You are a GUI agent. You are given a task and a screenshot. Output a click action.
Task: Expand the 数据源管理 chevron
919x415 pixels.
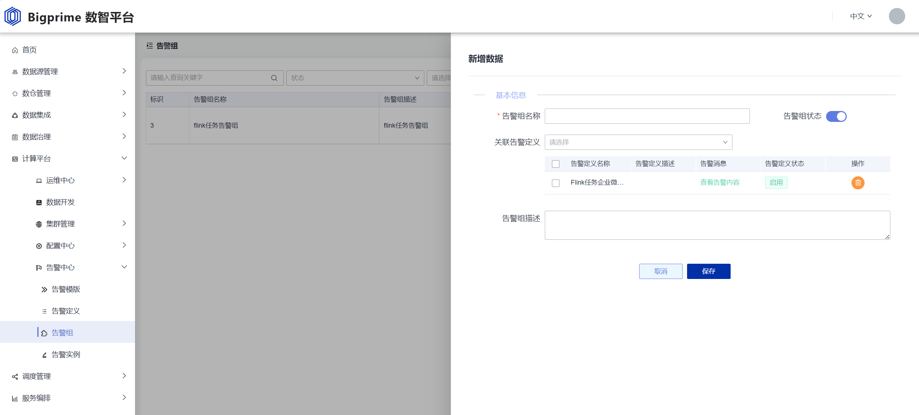[x=124, y=71]
